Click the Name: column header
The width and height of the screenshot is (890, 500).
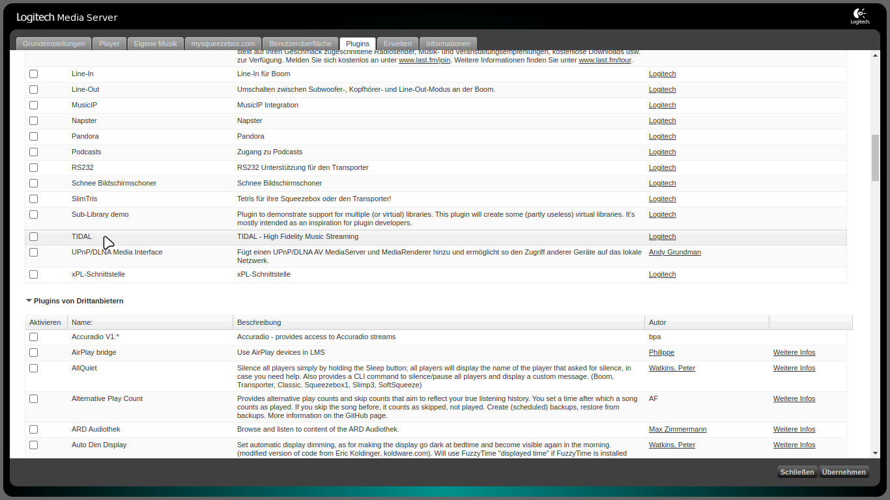click(x=150, y=322)
